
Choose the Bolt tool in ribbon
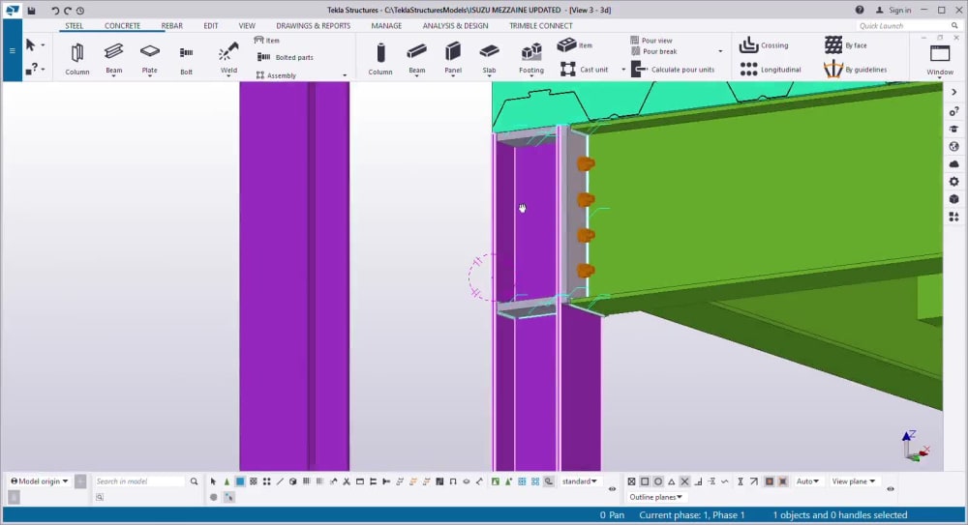[186, 59]
